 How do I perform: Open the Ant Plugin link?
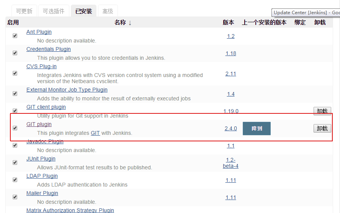39,32
